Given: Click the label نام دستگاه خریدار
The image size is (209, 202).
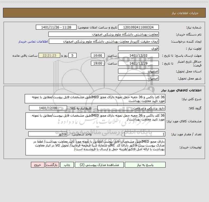Looking at the screenshot, I should click(189, 34).
